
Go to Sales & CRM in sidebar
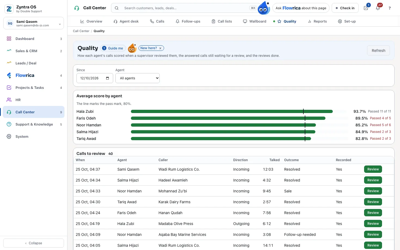click(x=34, y=51)
